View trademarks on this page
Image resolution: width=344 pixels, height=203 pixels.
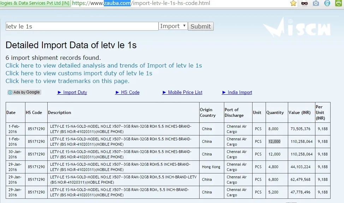(66, 81)
